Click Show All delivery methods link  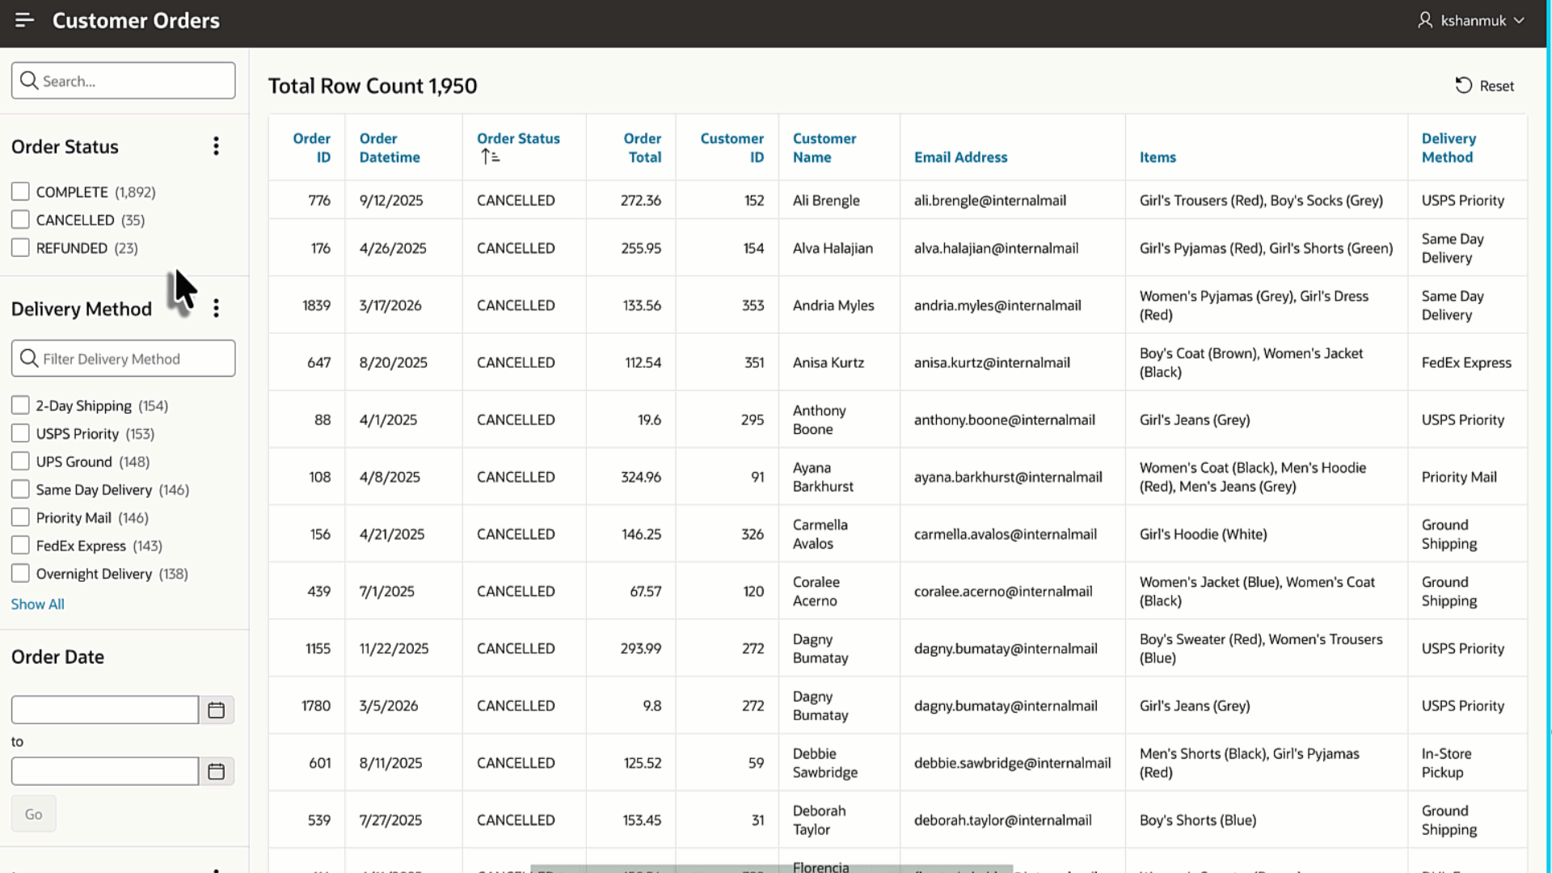[x=37, y=605]
